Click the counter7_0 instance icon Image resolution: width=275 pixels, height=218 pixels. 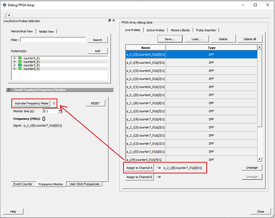tap(19, 65)
